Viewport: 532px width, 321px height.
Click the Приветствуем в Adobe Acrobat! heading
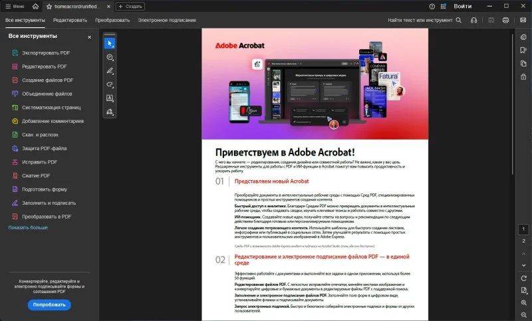(285, 152)
